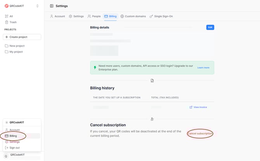
Task: Switch to the People tab
Action: (x=94, y=16)
